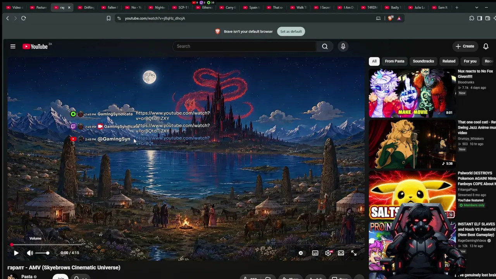496x279 pixels.
Task: Click the Create button
Action: coord(465,46)
